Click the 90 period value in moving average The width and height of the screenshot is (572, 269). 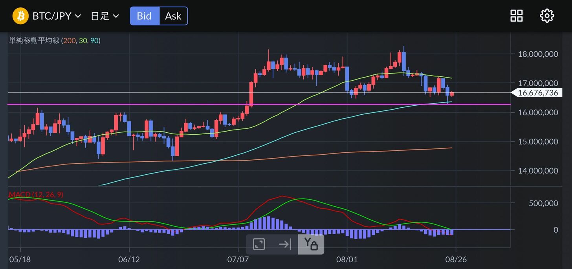point(94,40)
